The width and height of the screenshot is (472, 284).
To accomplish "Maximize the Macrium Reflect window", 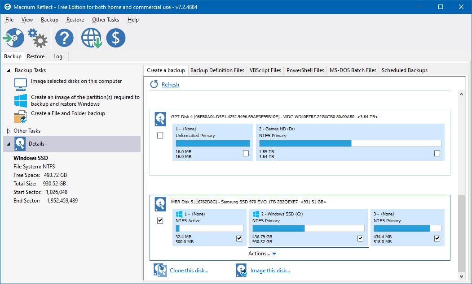I will pos(441,7).
